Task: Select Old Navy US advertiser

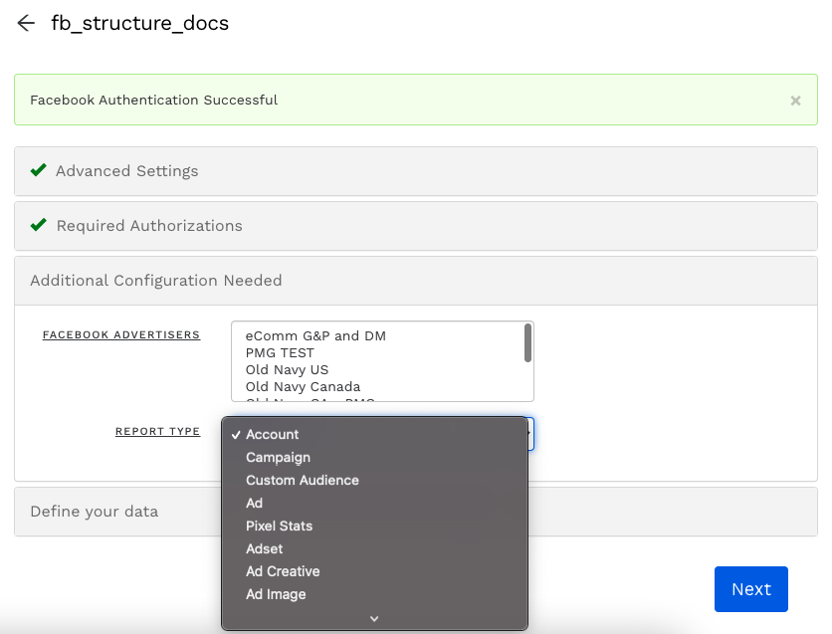Action: pos(287,369)
